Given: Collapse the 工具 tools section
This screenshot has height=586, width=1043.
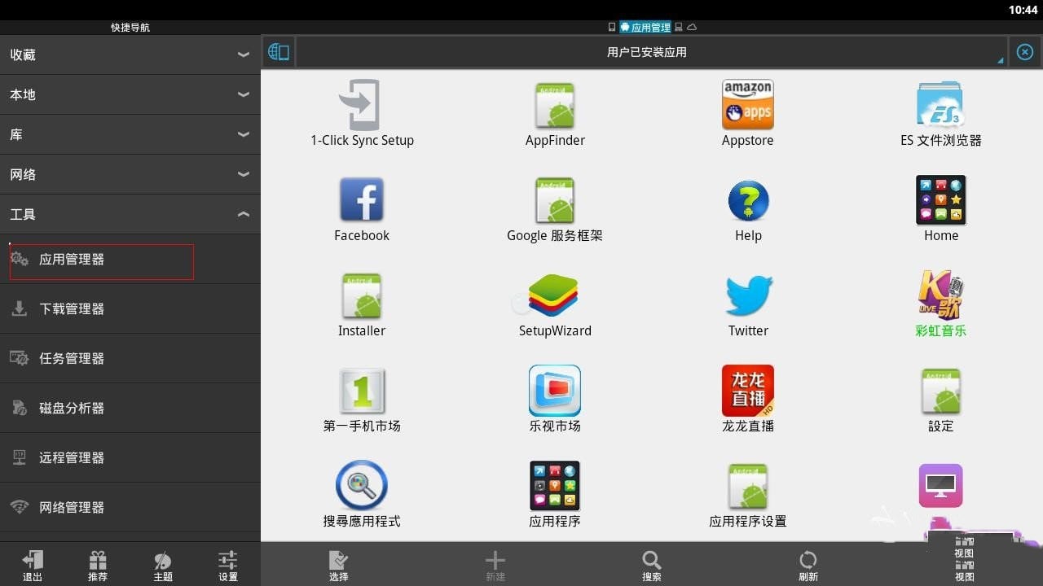Looking at the screenshot, I should click(x=130, y=214).
